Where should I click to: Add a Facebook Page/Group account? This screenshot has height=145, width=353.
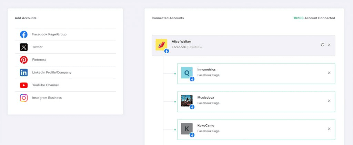pos(65,34)
